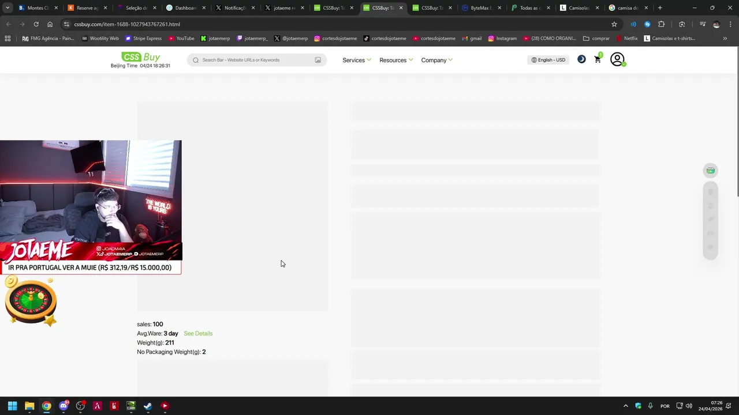This screenshot has width=739, height=415.
Task: Open @jotaemerp X bookmark
Action: tap(291, 39)
